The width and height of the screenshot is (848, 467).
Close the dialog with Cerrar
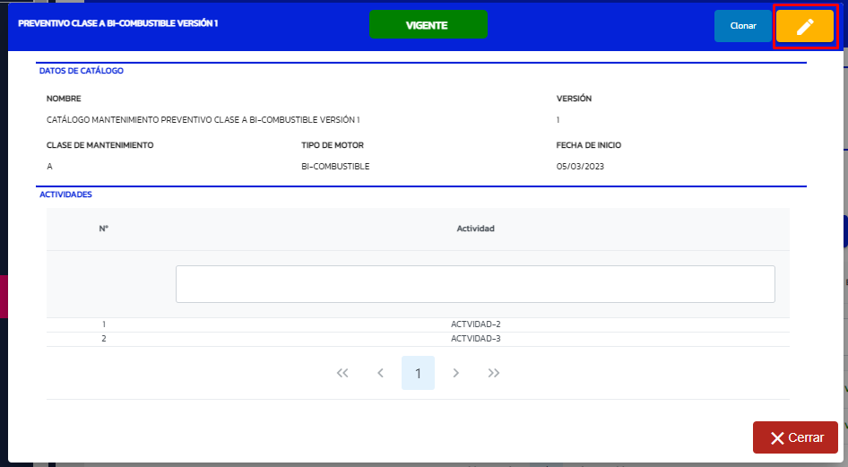[795, 437]
